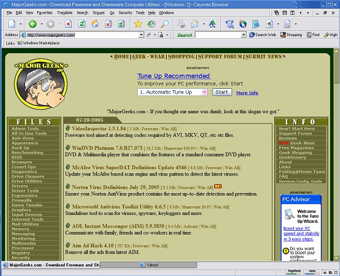The image size is (340, 276).
Task: Refresh the current page
Action: 82,24
